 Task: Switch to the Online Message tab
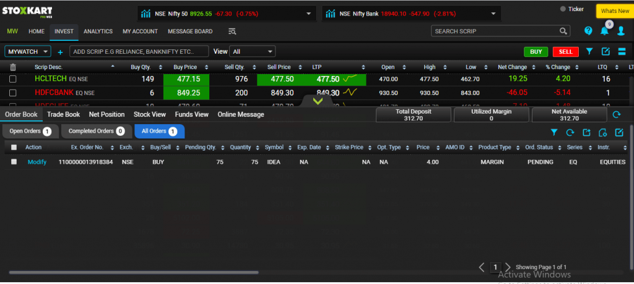241,115
